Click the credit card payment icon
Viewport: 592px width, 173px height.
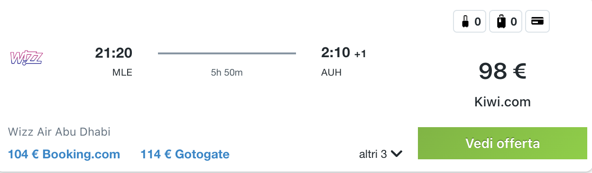click(x=537, y=21)
